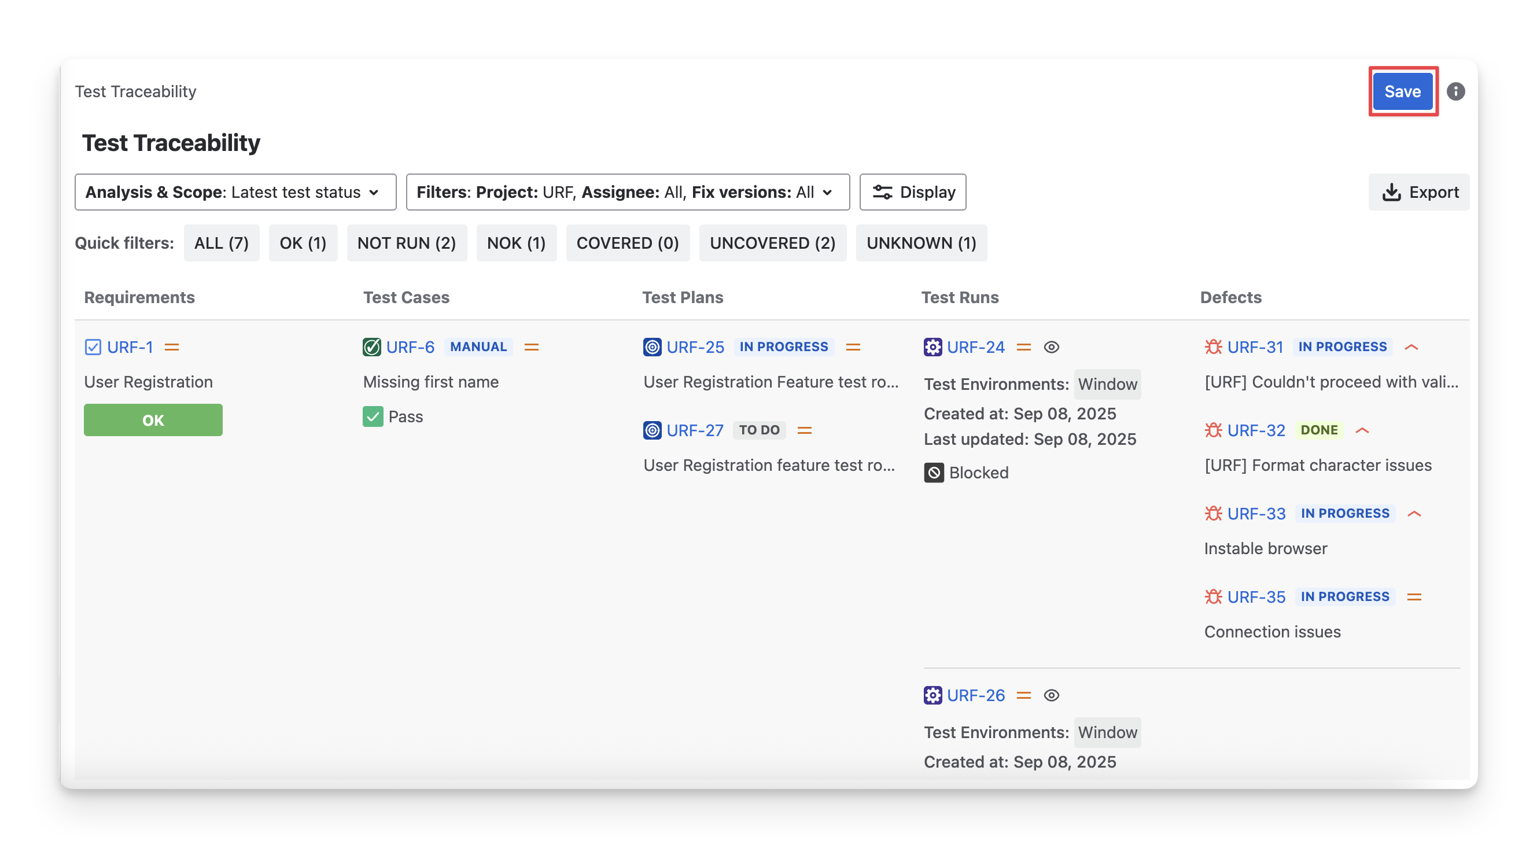Select the UNCOVERED (2) quick filter
This screenshot has height=848, width=1537.
pos(772,243)
